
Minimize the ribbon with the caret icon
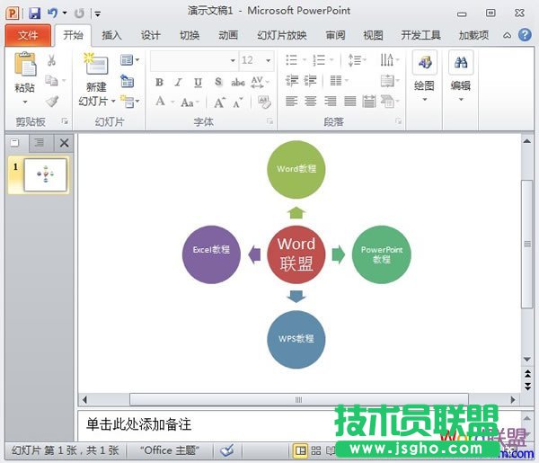pos(507,35)
